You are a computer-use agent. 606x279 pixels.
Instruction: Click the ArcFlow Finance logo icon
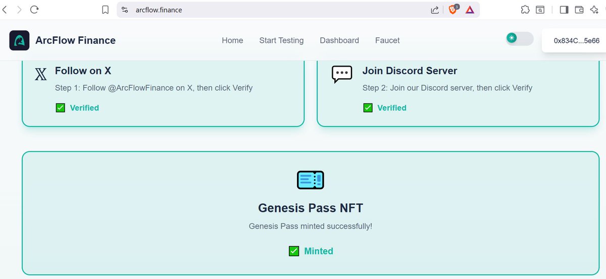(x=19, y=40)
